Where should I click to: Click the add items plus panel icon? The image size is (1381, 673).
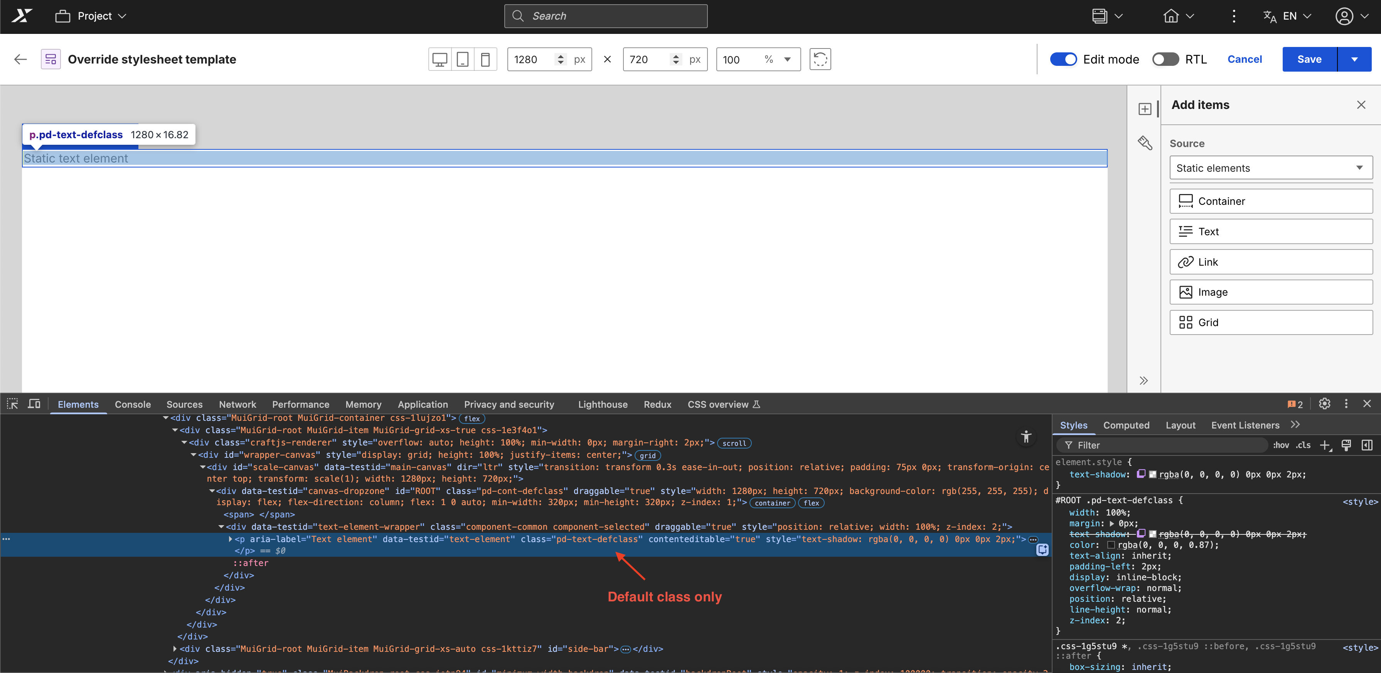[1145, 109]
